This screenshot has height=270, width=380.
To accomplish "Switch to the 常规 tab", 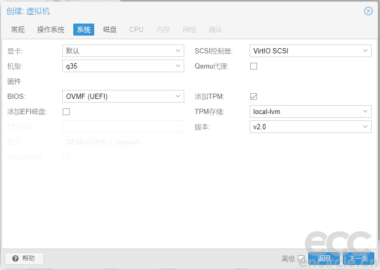I will 18,30.
